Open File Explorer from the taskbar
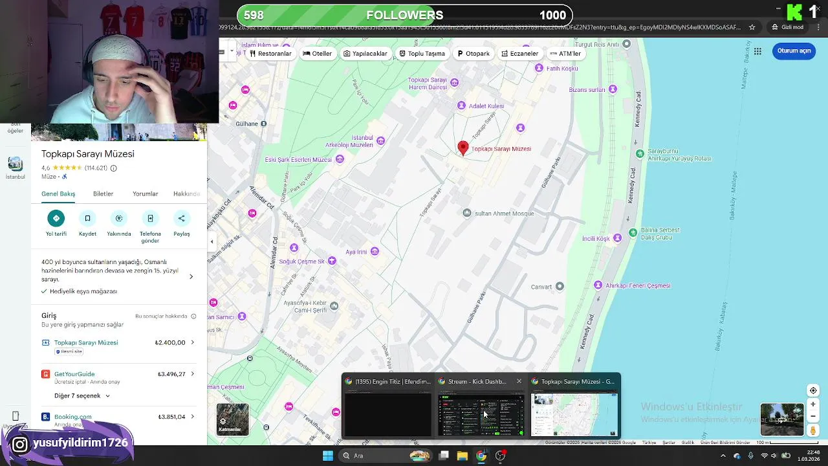The width and height of the screenshot is (828, 466). [463, 456]
